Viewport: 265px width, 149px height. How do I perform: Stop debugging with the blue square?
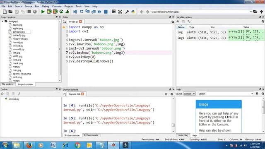tap(106, 12)
